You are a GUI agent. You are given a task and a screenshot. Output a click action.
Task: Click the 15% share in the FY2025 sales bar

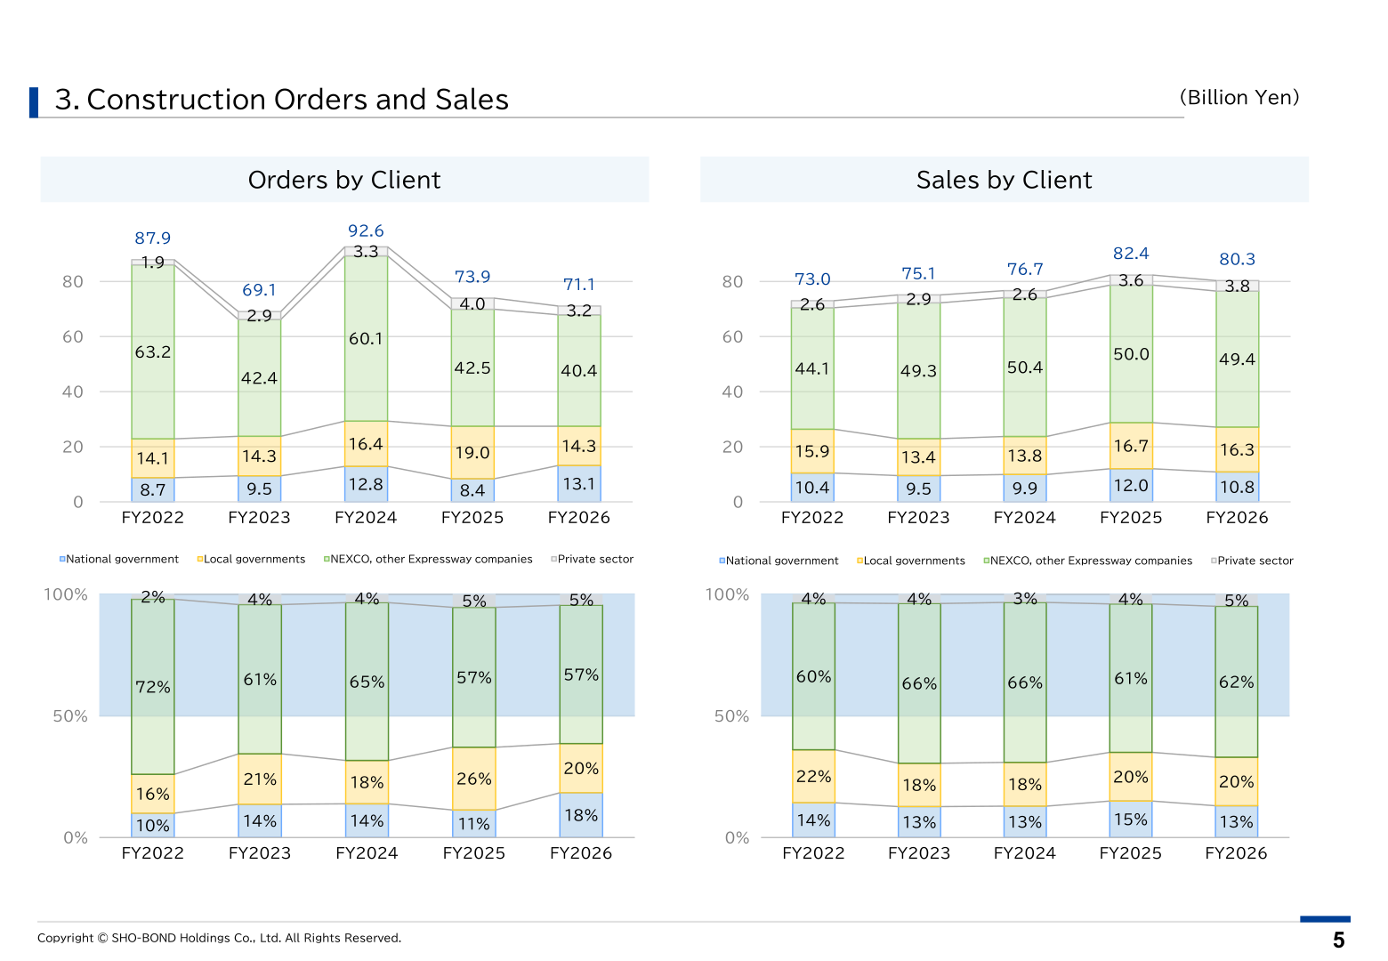pos(1131,820)
